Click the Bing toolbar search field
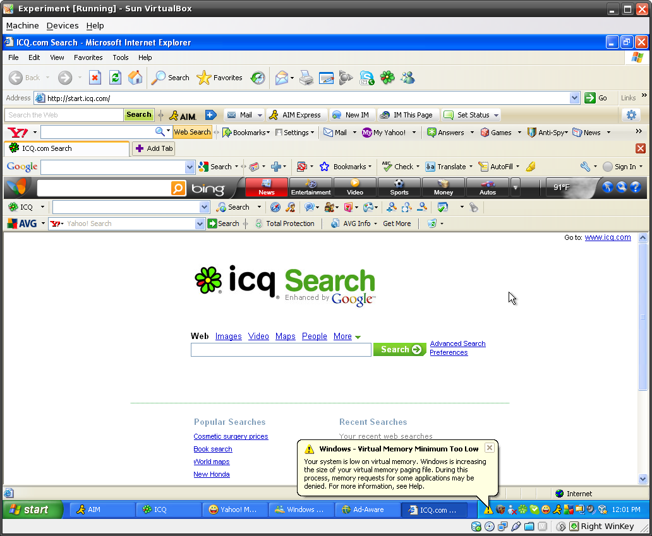The width and height of the screenshot is (652, 536). tap(104, 188)
